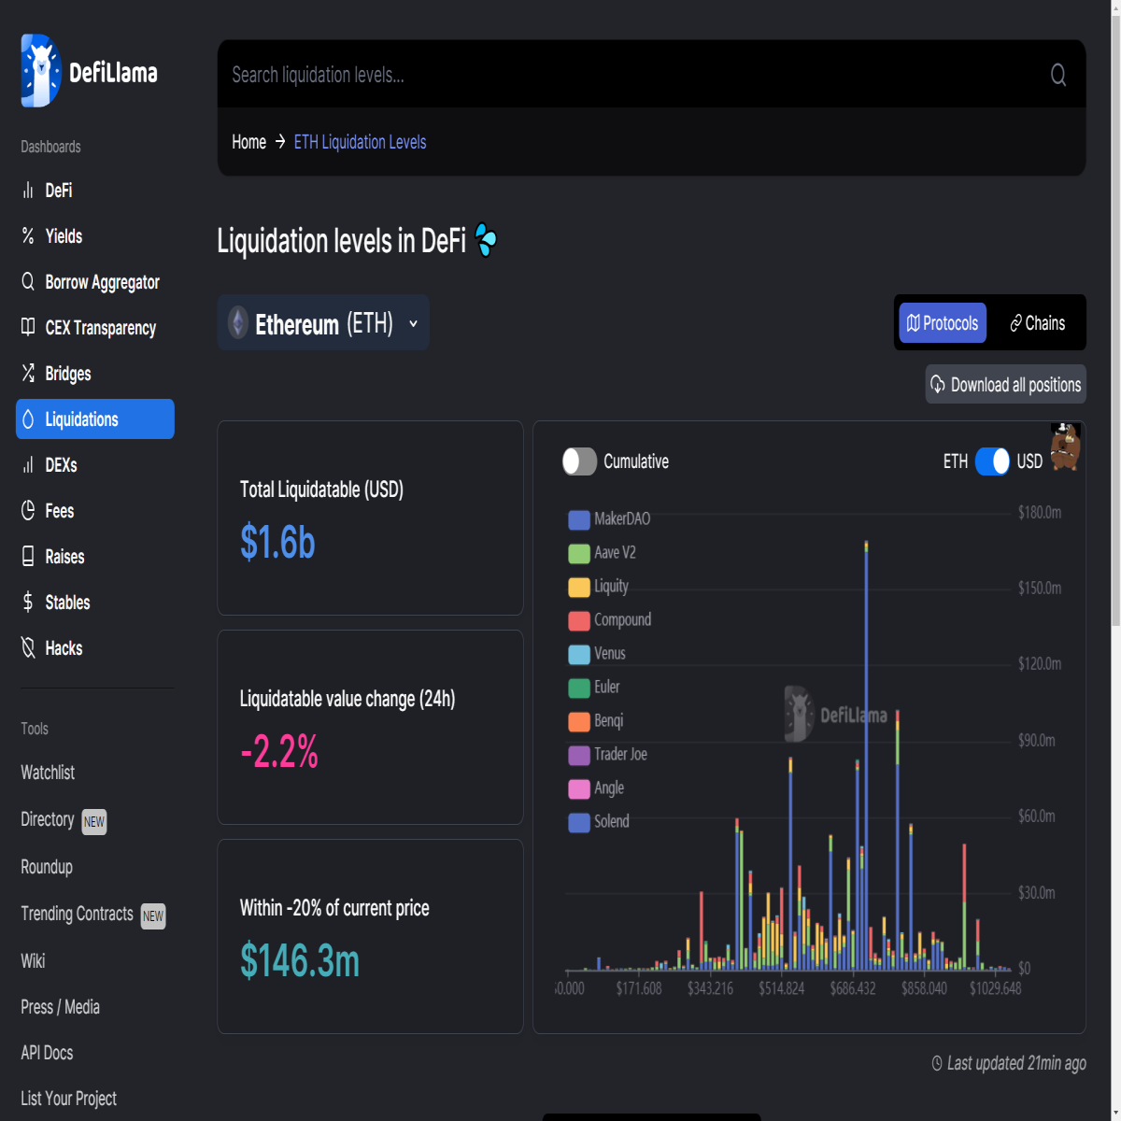Go to Home breadcrumb link
1121x1121 pixels.
click(x=248, y=142)
